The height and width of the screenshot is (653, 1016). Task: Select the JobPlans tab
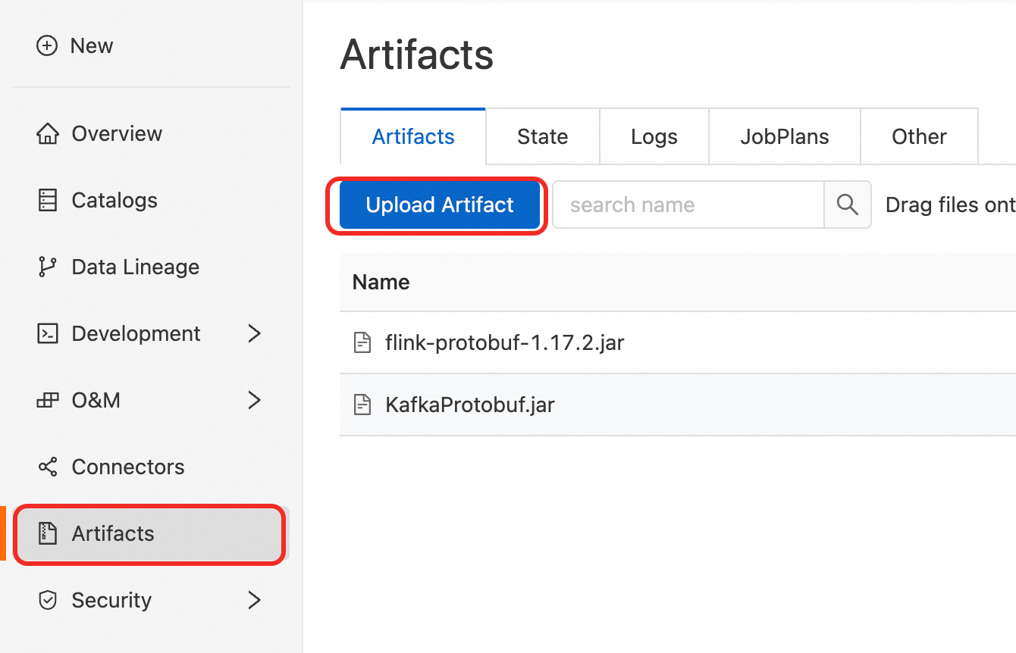(784, 137)
